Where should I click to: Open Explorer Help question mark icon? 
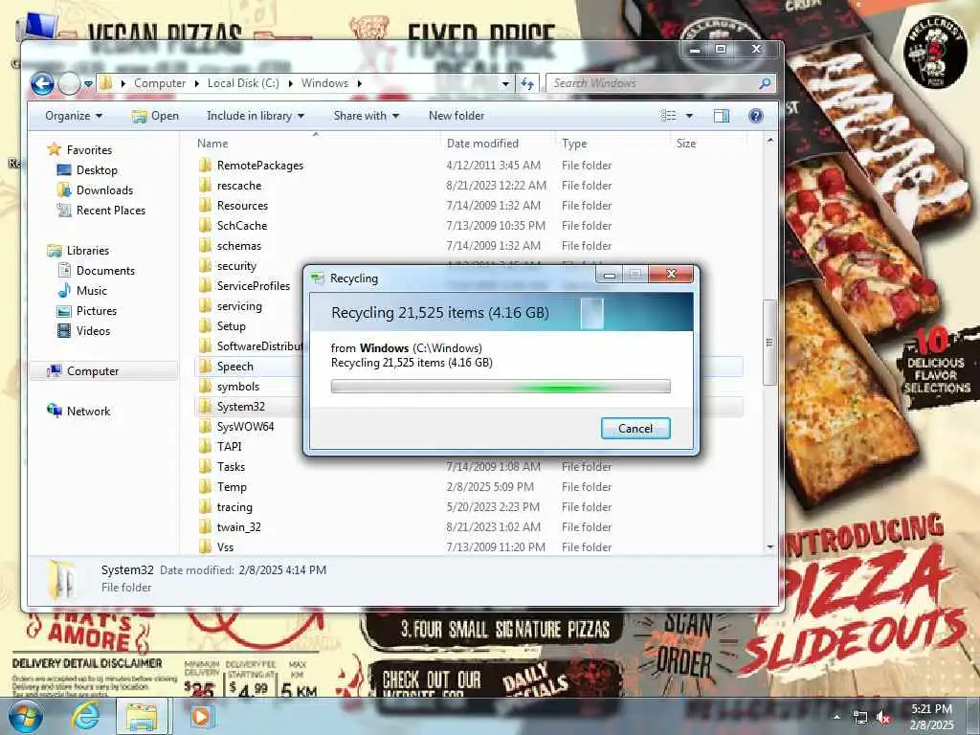point(756,116)
